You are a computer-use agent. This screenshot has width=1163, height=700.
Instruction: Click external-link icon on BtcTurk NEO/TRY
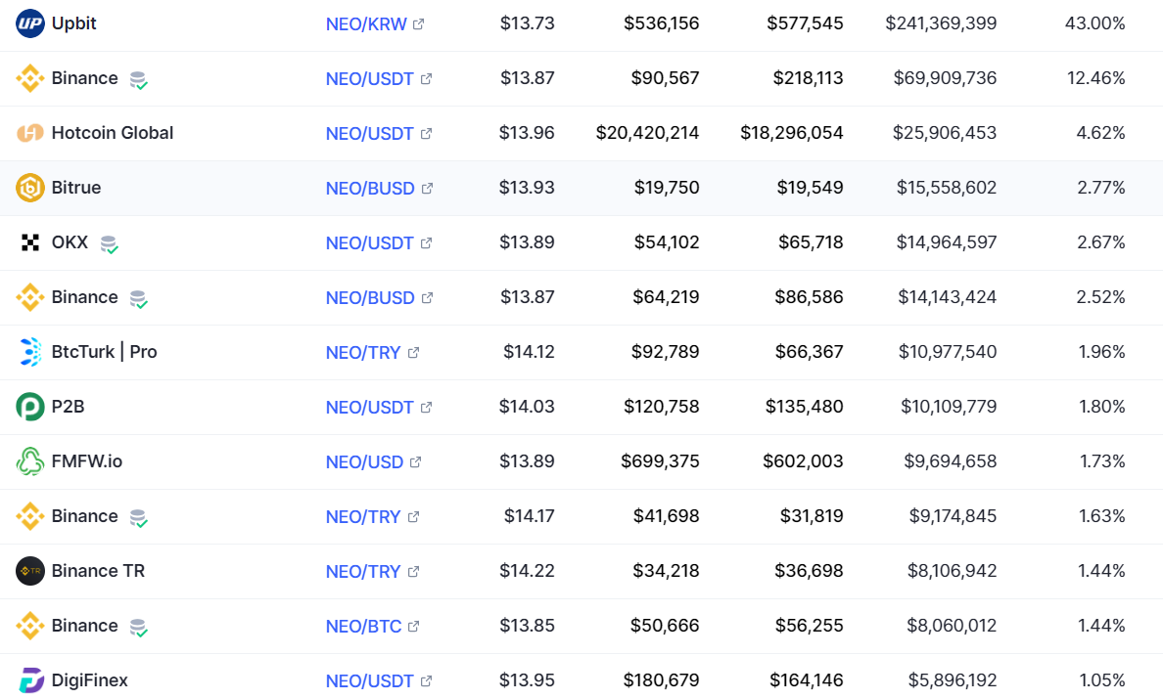pos(413,353)
